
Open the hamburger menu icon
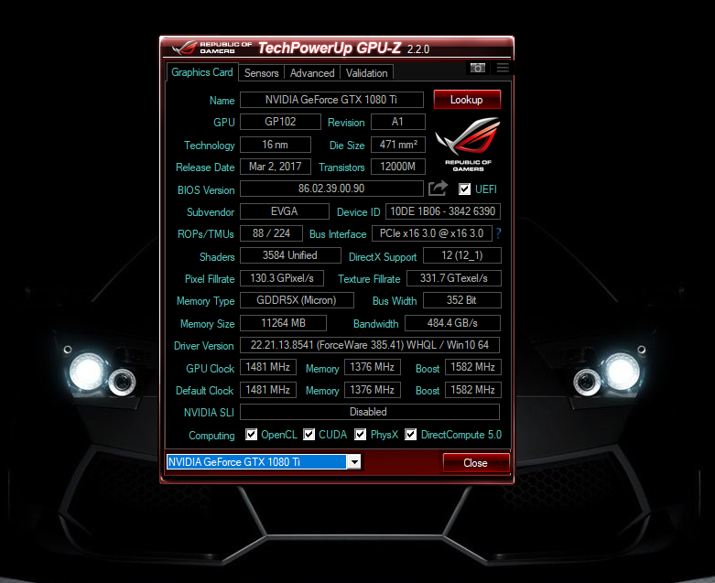click(503, 68)
